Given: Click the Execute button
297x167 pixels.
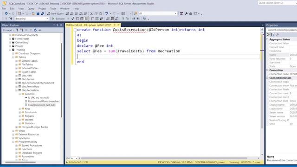Looking at the screenshot, I should pos(58,19).
